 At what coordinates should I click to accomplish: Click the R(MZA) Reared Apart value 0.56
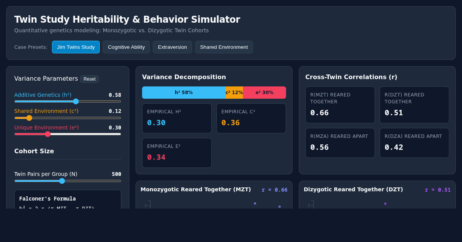coord(320,147)
